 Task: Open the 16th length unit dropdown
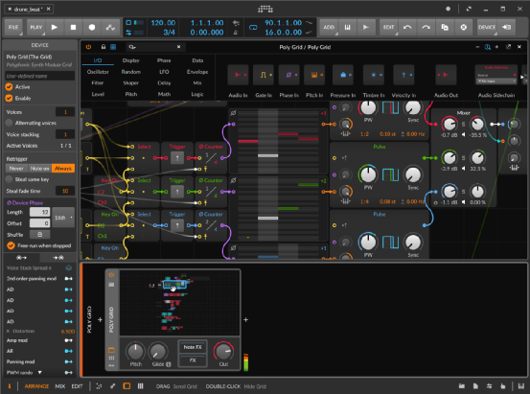[63, 218]
